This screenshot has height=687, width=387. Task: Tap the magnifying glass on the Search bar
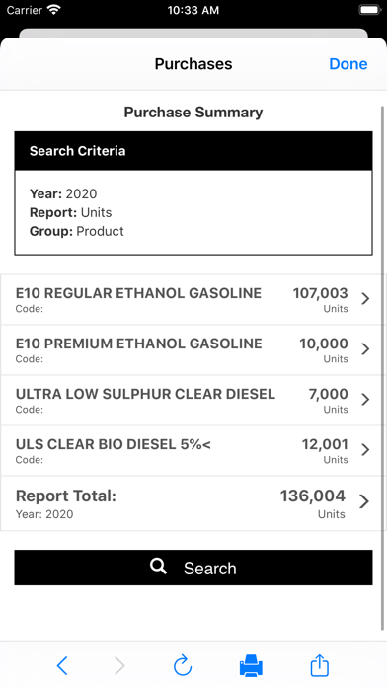pyautogui.click(x=158, y=566)
